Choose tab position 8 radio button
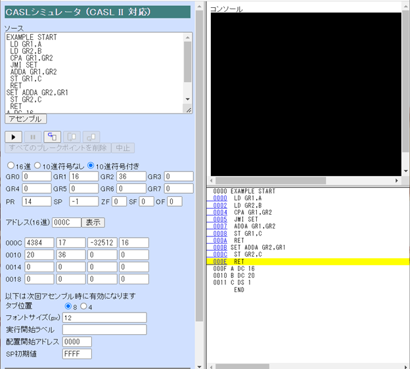Screen dimensions: 410x369 click(68, 306)
